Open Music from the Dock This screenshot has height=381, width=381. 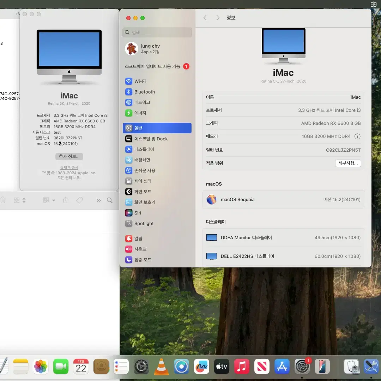(242, 366)
